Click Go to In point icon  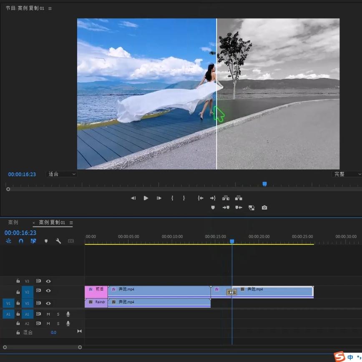tap(200, 198)
